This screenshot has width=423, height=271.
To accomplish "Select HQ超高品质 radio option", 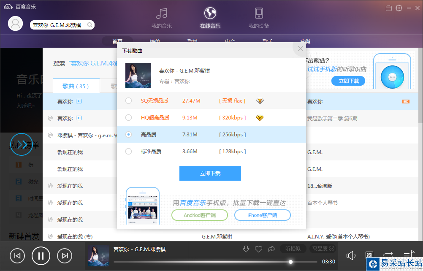I will [x=128, y=118].
